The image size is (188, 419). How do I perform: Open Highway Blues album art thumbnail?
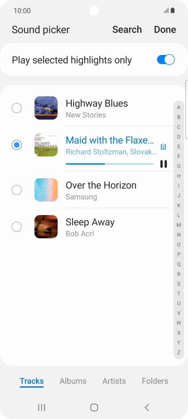tap(46, 108)
